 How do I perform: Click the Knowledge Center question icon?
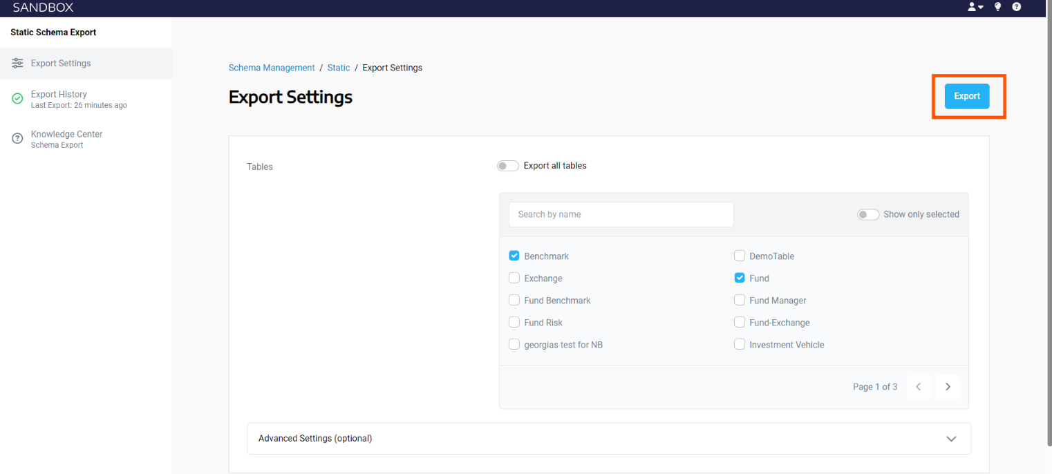coord(17,138)
